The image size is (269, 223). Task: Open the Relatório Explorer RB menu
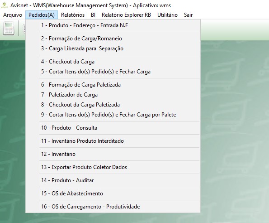pyautogui.click(x=126, y=15)
